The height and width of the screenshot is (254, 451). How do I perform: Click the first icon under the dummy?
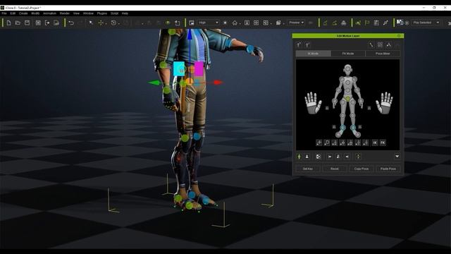click(319, 143)
